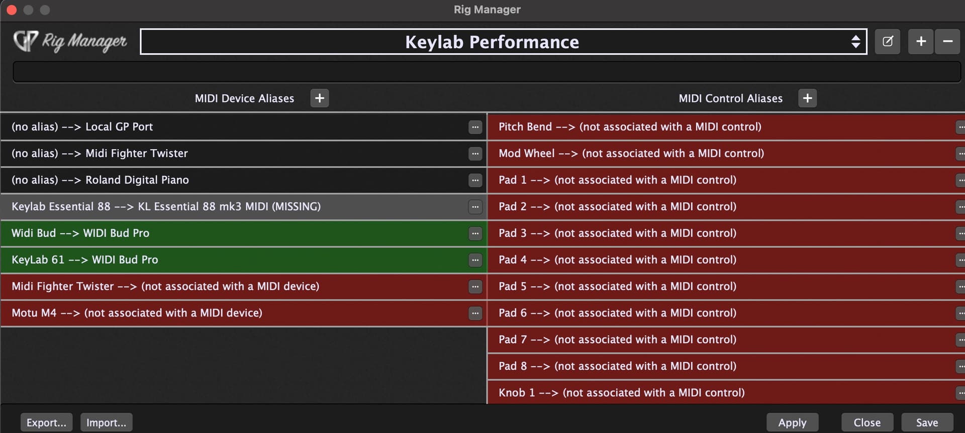Screen dimensions: 965x433
Task: Open options menu for Local GP Port row
Action: pos(475,127)
